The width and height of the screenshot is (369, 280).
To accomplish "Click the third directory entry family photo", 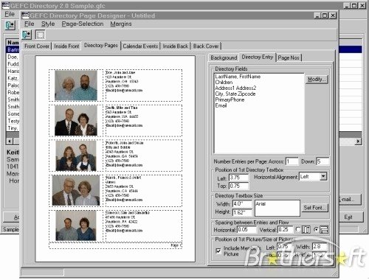I will [76, 155].
